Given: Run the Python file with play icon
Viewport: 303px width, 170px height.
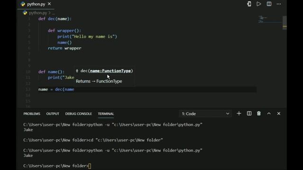Looking at the screenshot, I should [258, 4].
